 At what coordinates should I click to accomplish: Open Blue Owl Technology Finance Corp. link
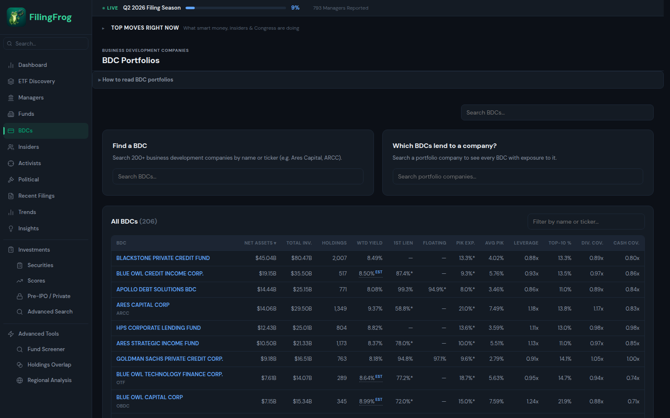pos(170,374)
